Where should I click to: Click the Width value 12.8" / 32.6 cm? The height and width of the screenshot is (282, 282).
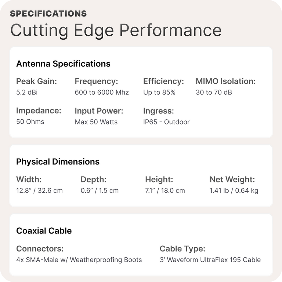39,191
